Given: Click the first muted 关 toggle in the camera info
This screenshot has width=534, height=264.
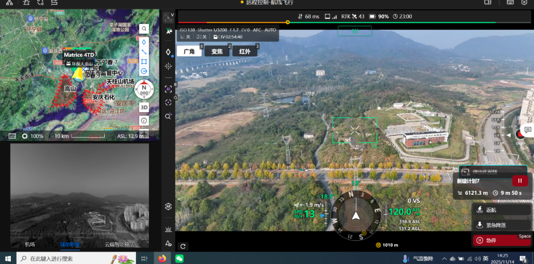Looking at the screenshot, I should pos(184,37).
